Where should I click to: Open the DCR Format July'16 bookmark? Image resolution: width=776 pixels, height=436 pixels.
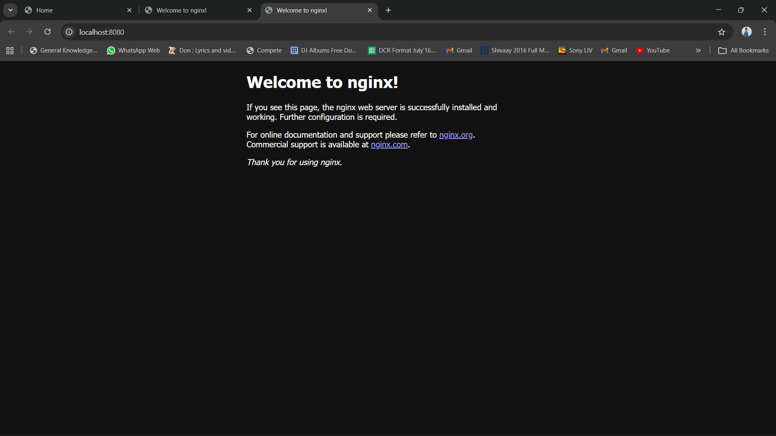pos(402,50)
